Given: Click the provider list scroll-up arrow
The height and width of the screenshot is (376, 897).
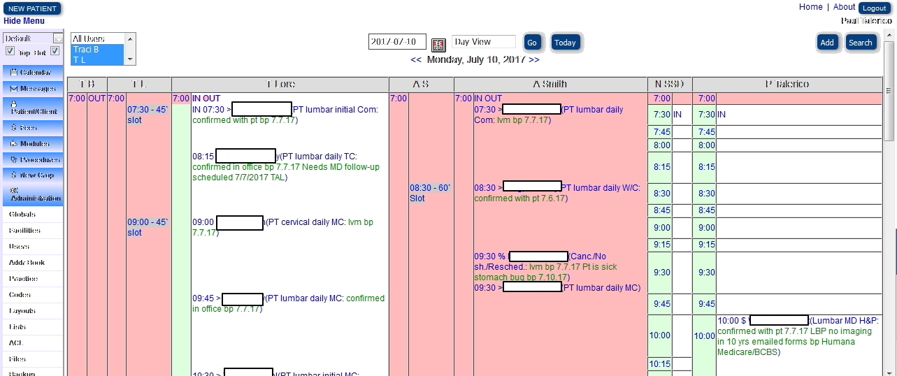Looking at the screenshot, I should (130, 38).
